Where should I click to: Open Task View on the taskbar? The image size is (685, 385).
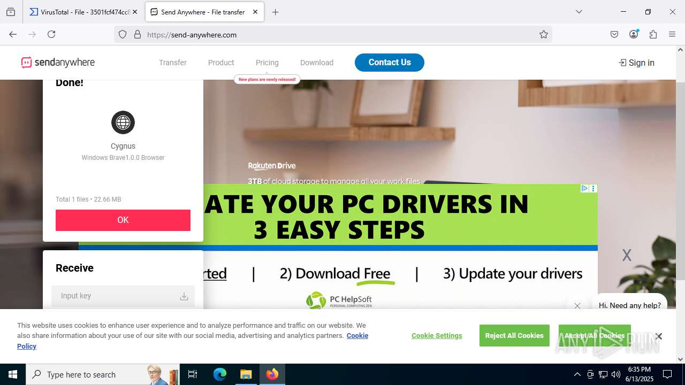[193, 374]
